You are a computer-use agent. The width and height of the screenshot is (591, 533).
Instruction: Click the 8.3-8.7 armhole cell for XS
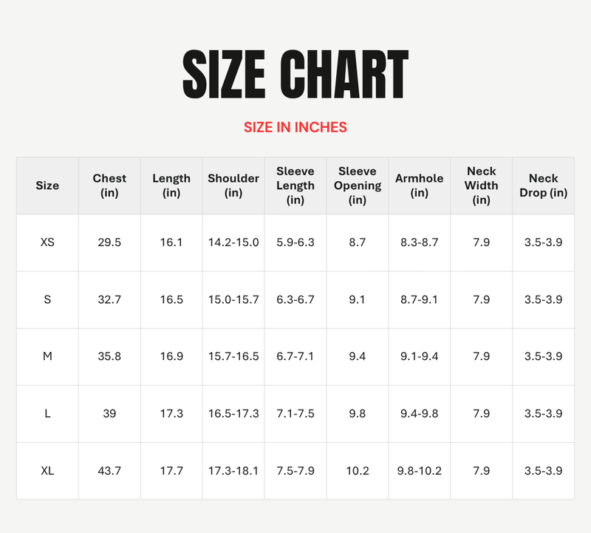[x=420, y=242]
